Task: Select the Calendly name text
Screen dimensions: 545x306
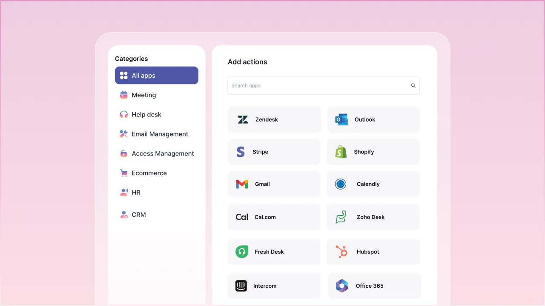Action: (368, 184)
